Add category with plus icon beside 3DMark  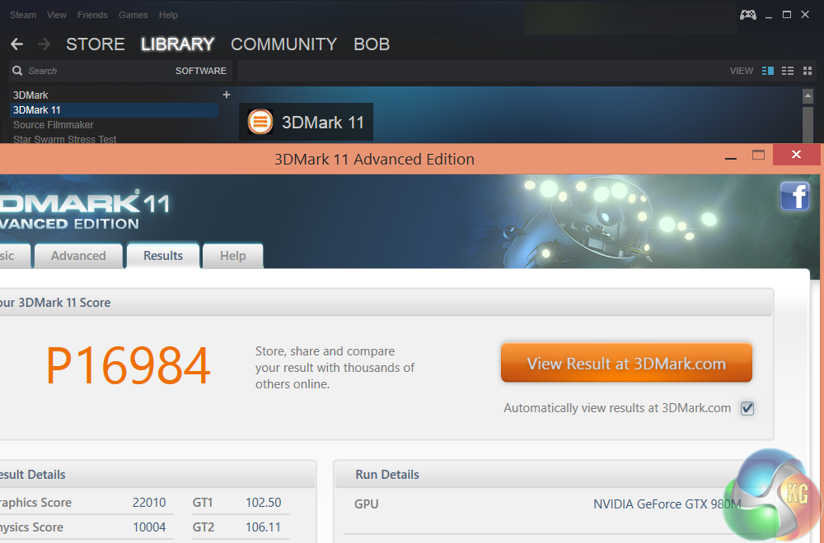227,95
